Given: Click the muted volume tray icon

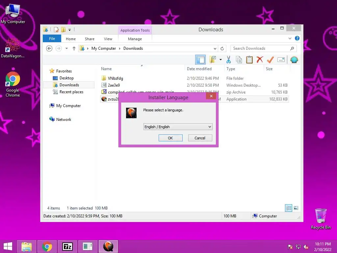Looking at the screenshot, I should [x=306, y=247].
